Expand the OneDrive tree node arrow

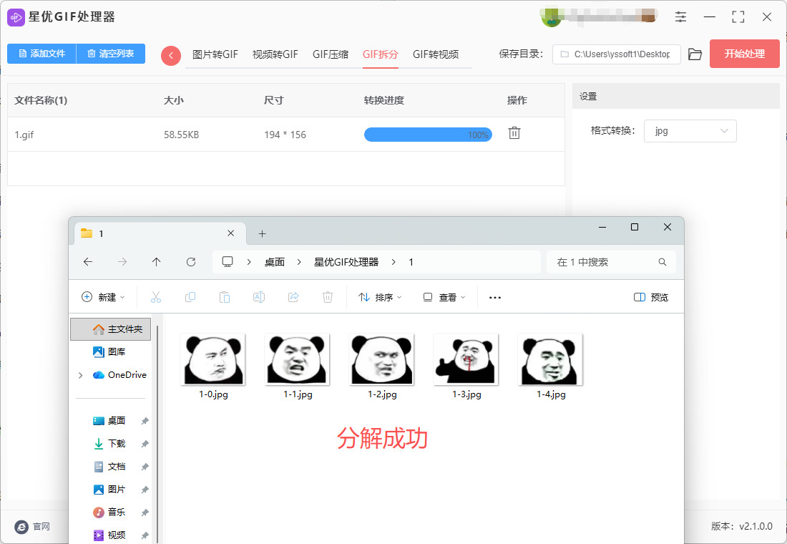pos(80,375)
